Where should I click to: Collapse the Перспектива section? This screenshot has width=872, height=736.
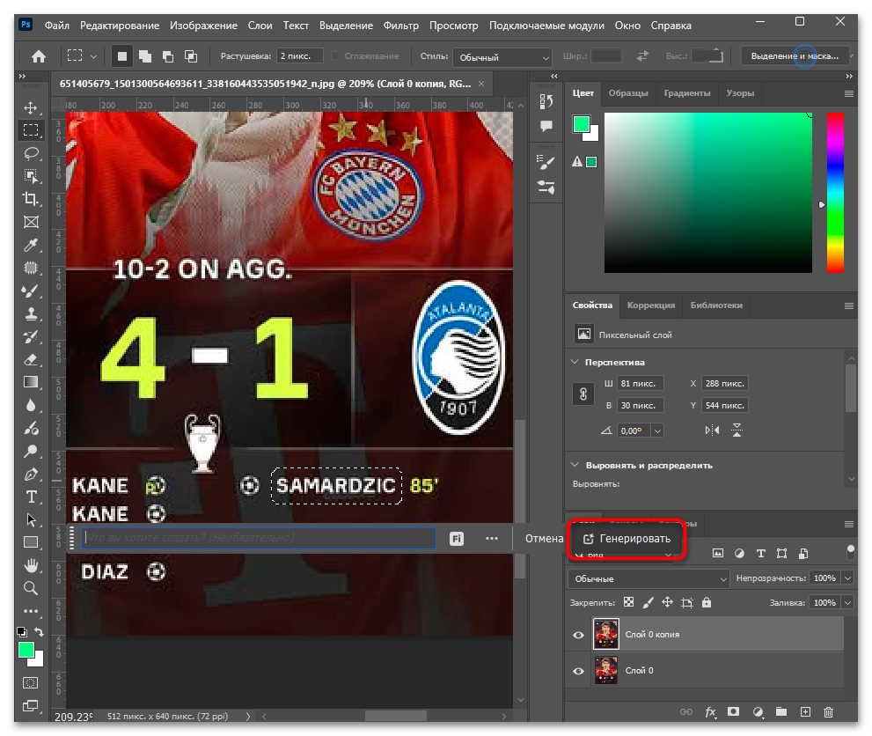click(x=575, y=362)
